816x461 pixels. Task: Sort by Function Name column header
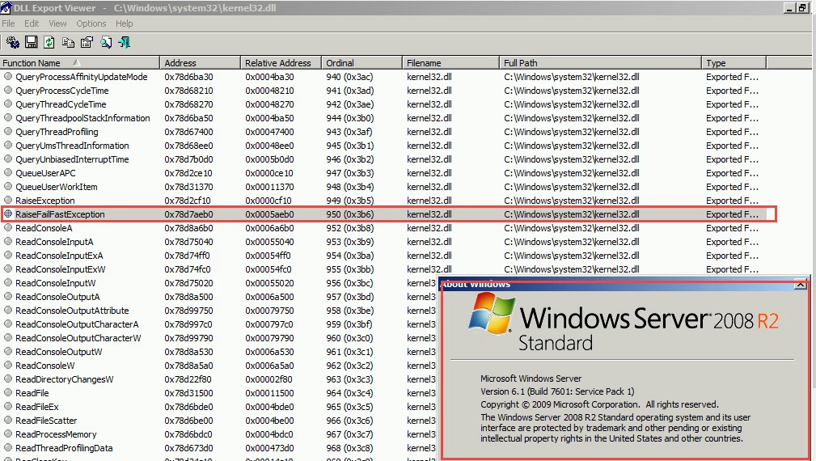[79, 63]
